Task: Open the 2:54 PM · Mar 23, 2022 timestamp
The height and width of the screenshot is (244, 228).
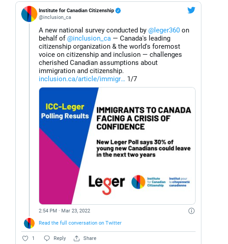Action: click(x=64, y=211)
